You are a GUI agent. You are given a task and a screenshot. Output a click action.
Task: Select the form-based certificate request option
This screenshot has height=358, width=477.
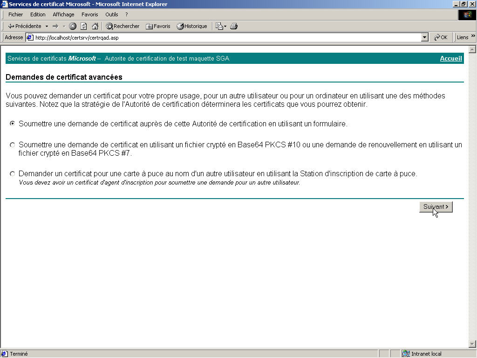pos(12,123)
